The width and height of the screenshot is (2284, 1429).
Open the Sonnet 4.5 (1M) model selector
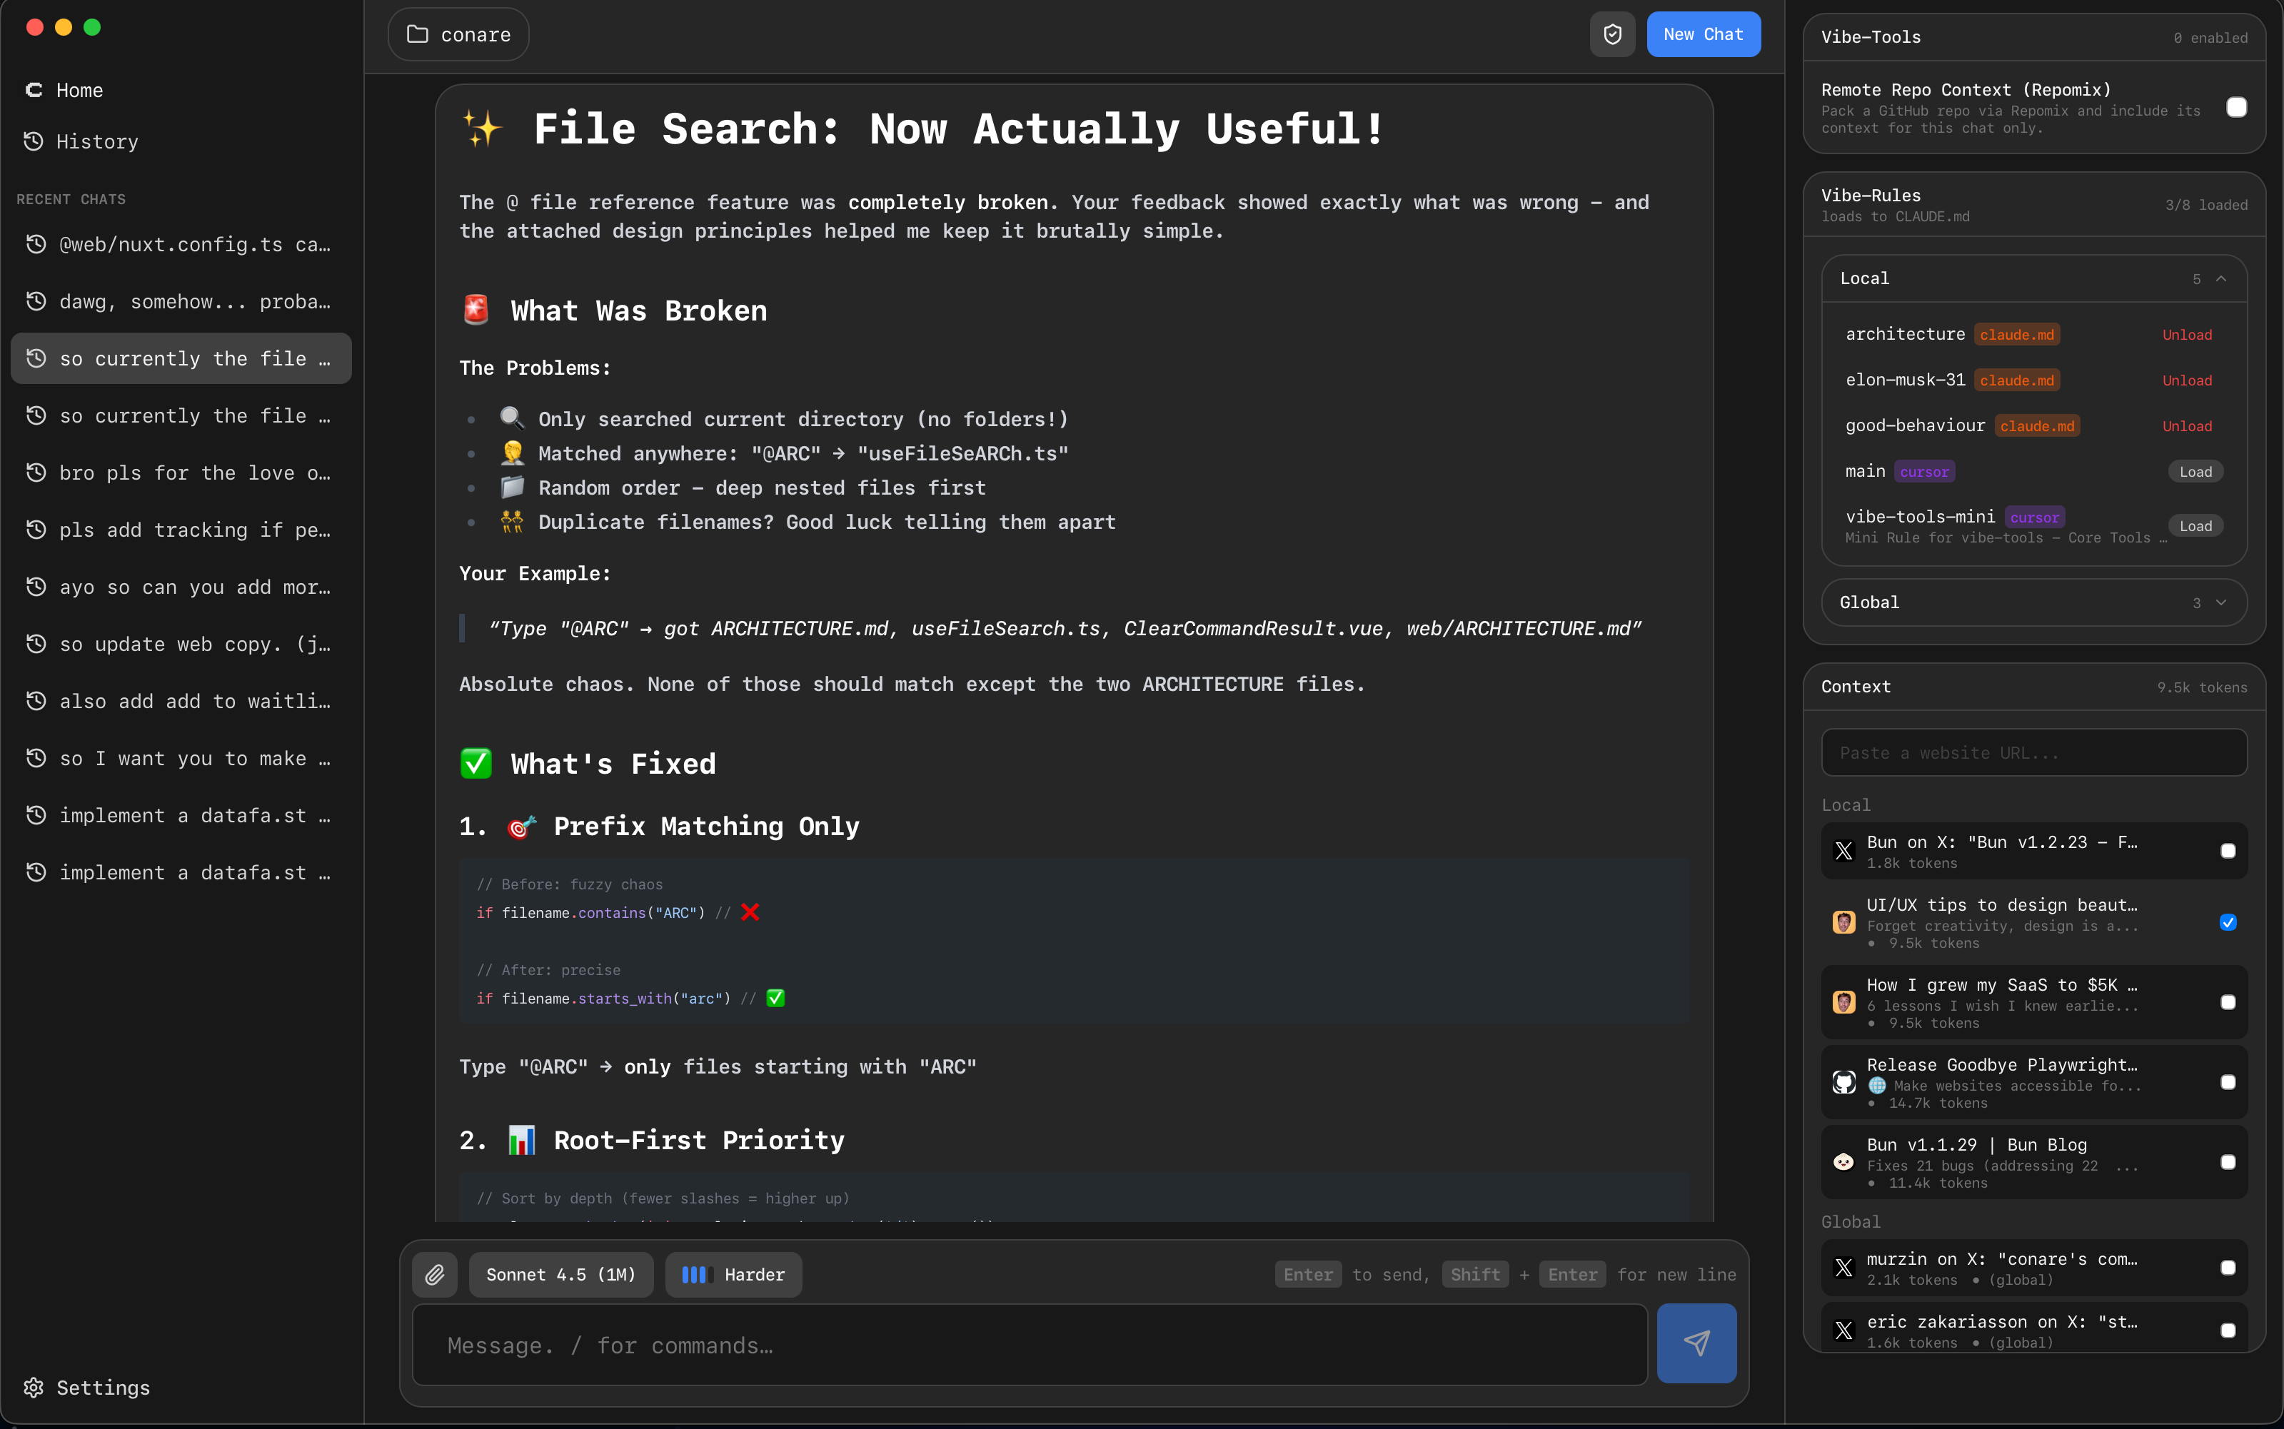(560, 1275)
